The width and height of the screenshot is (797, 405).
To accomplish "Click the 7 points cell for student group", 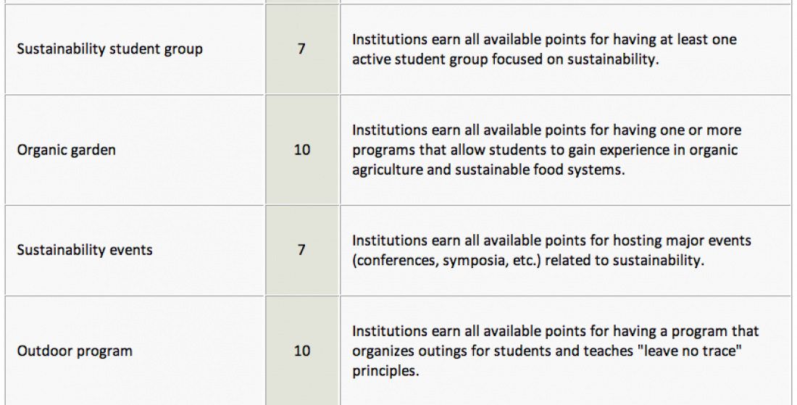I will 302,49.
